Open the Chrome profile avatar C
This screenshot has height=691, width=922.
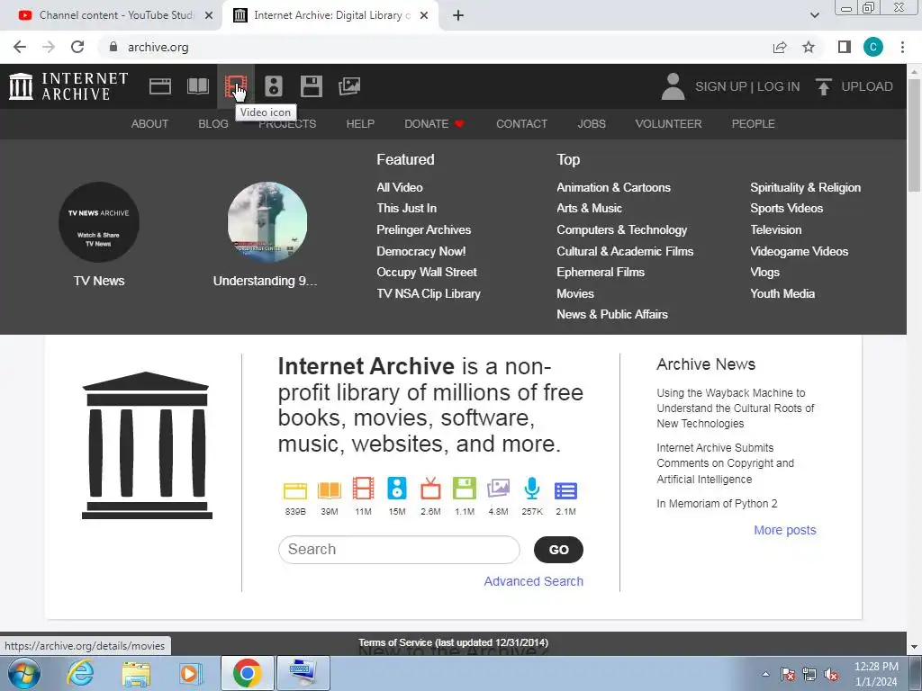coord(873,47)
